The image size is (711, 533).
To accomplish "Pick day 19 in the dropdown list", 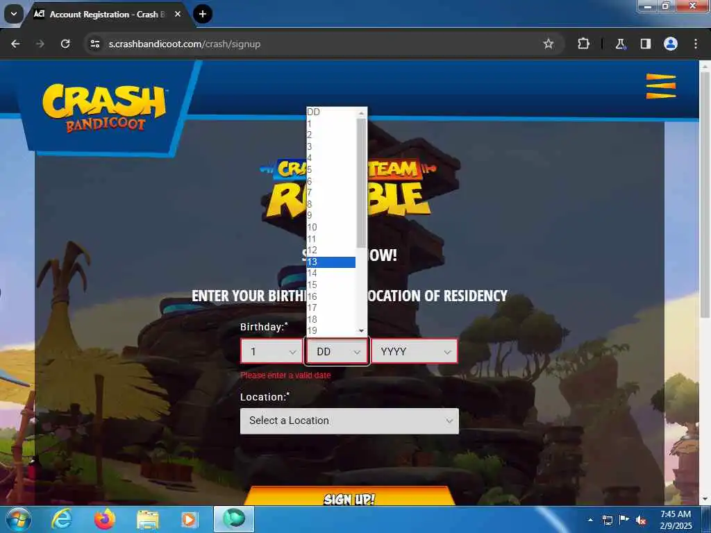I will (331, 331).
